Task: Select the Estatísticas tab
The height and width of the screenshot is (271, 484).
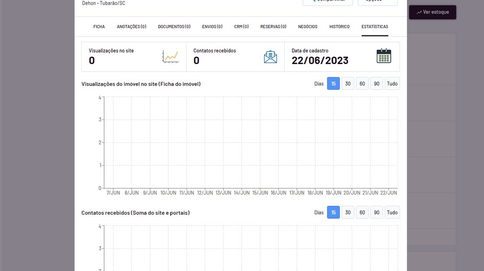Action: pos(375,27)
